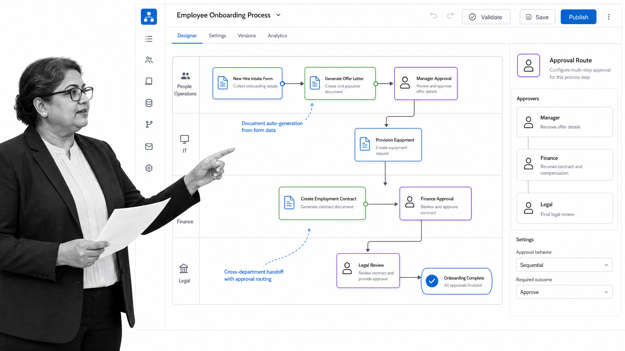The image size is (625, 351).
Task: Click the document icon in New Hire Intake Form
Action: (x=223, y=83)
